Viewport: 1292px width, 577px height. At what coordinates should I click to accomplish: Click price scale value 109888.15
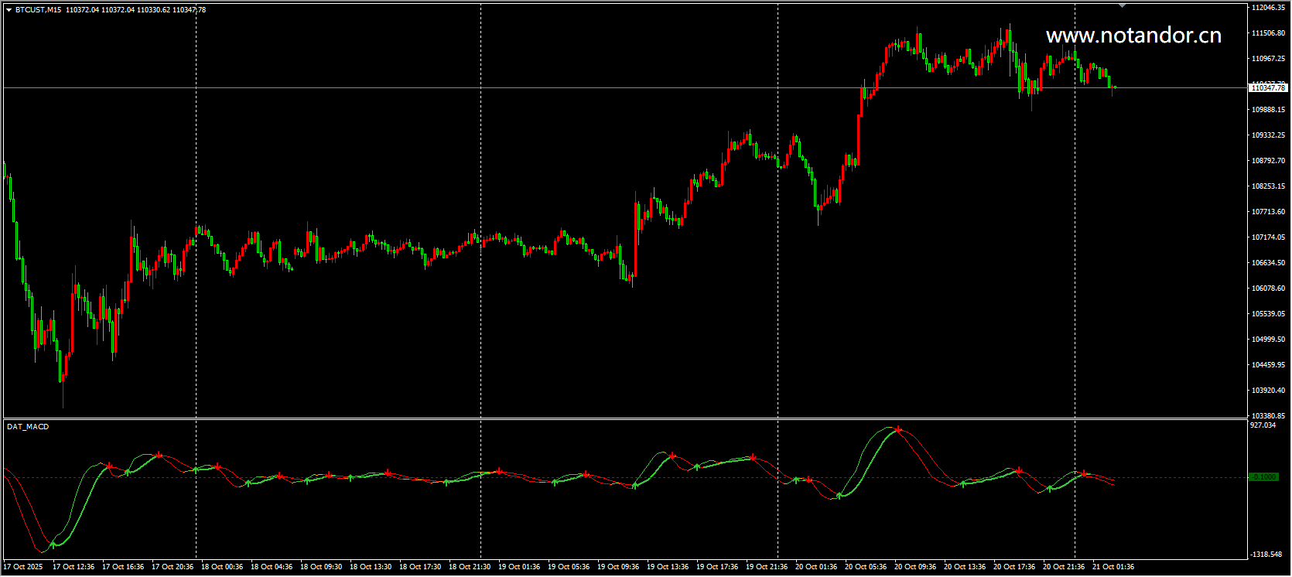(1269, 110)
